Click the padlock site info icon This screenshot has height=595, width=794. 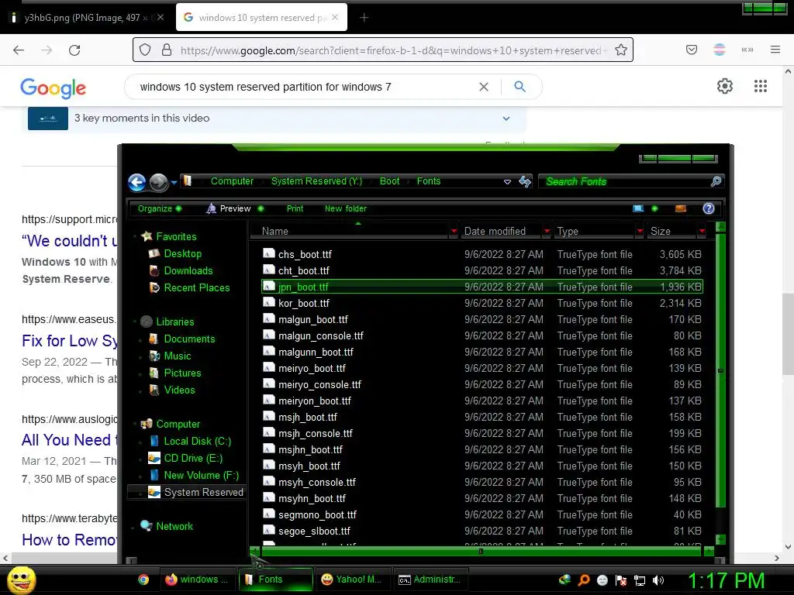(167, 50)
